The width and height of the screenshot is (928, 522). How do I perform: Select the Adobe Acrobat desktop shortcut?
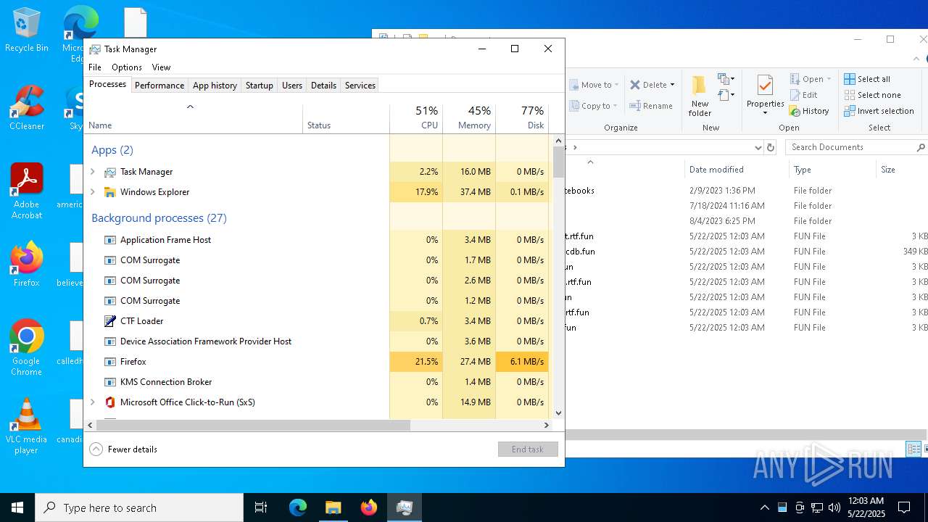coord(27,191)
